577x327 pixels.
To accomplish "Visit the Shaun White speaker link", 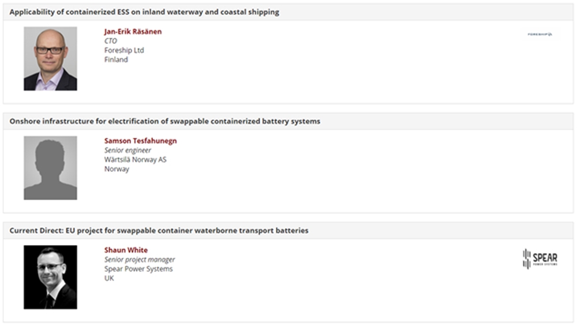I will pyautogui.click(x=126, y=250).
